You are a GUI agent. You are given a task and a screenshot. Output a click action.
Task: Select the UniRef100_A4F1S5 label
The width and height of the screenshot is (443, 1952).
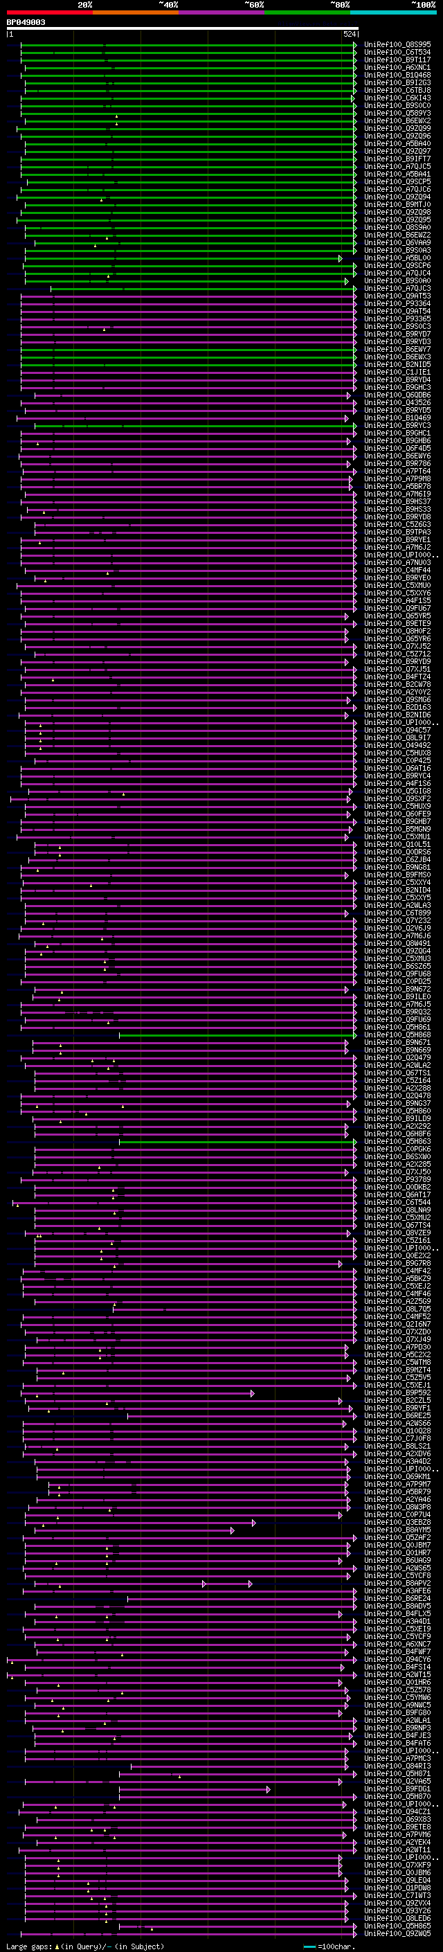point(397,600)
